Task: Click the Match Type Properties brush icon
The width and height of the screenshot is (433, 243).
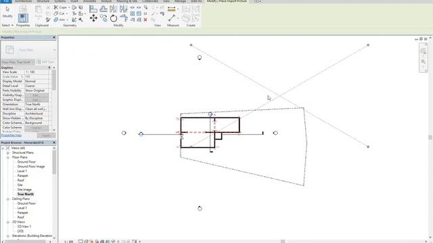Action: [x=48, y=20]
